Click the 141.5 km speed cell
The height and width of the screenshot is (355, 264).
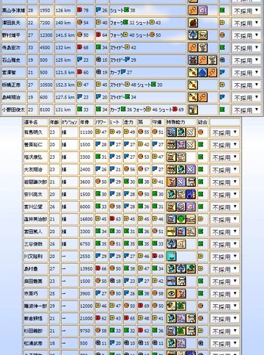(x=65, y=35)
